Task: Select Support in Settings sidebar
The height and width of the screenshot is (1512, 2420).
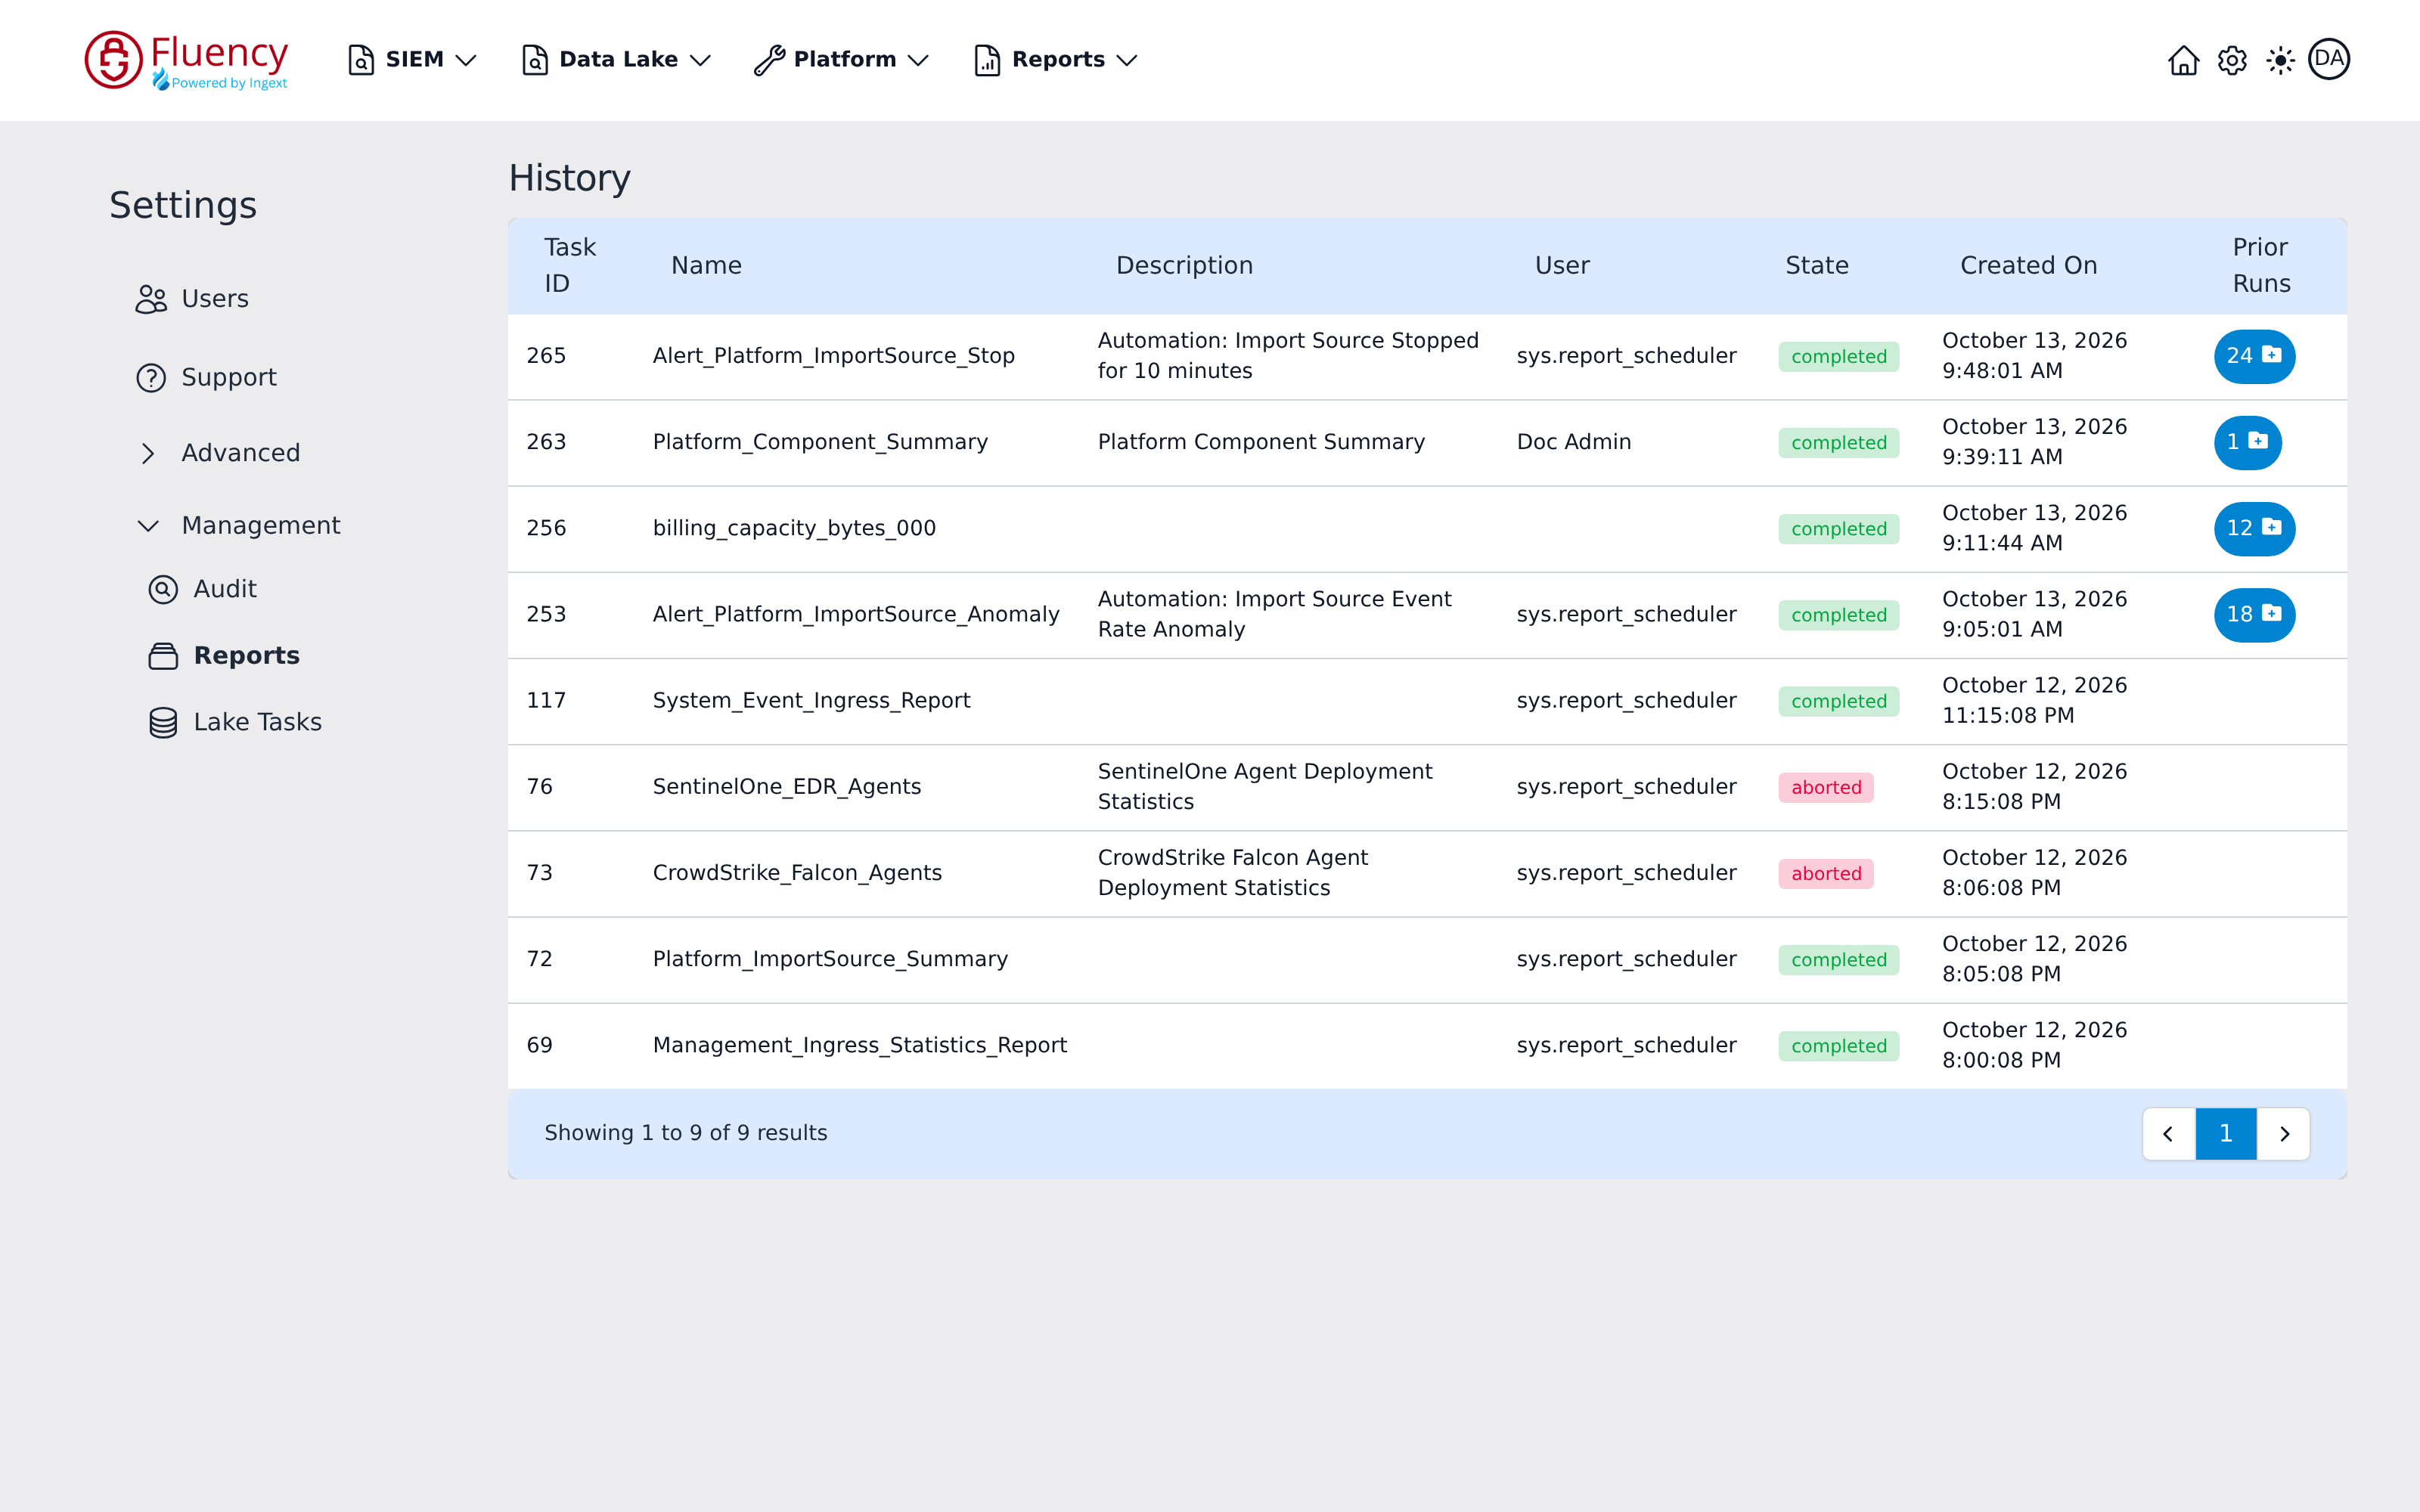Action: click(229, 378)
